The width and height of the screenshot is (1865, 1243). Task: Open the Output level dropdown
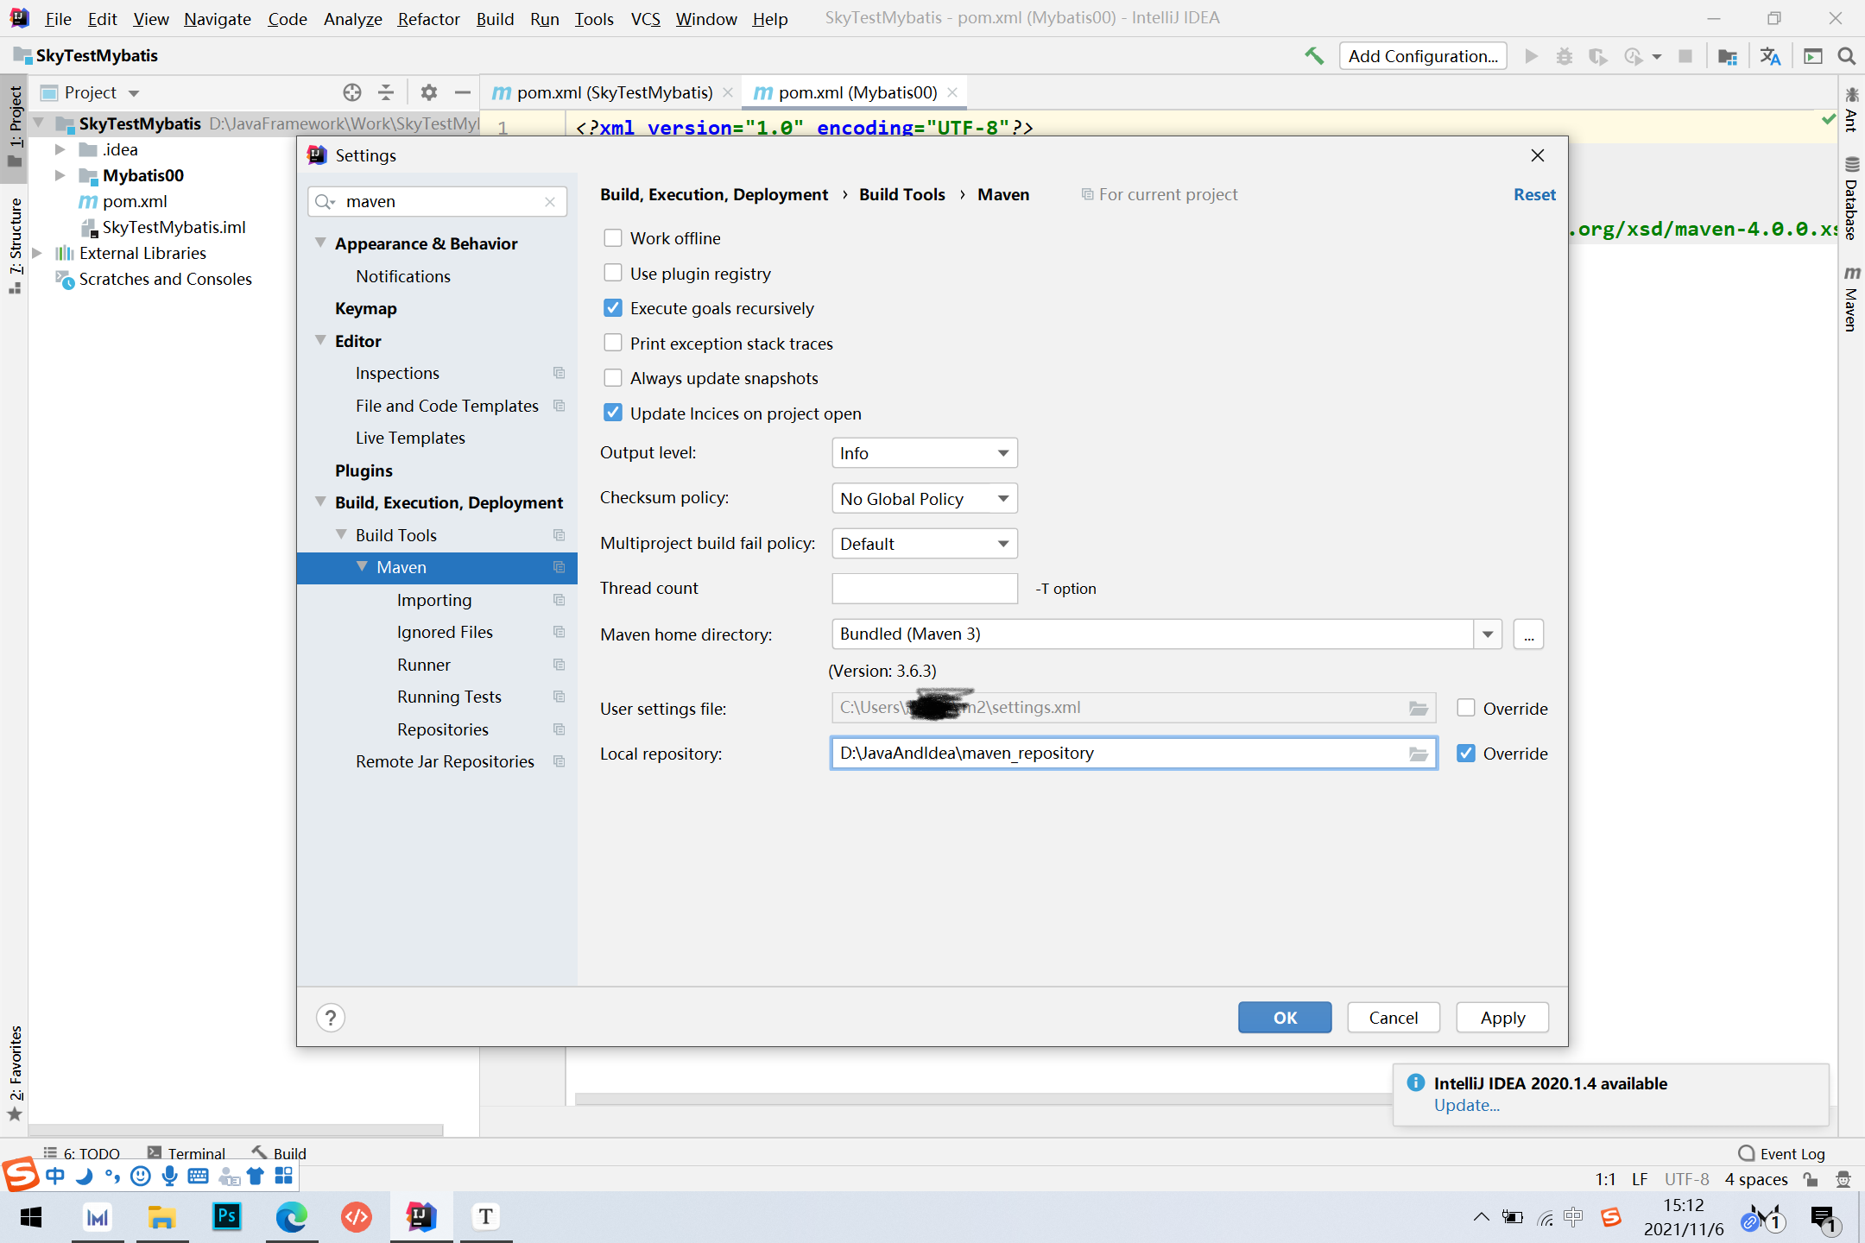point(924,453)
